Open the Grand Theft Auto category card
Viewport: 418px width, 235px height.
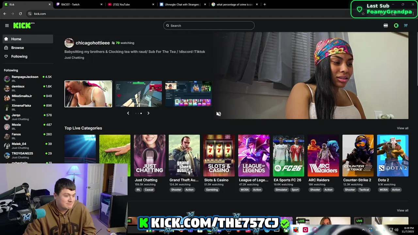point(184,156)
